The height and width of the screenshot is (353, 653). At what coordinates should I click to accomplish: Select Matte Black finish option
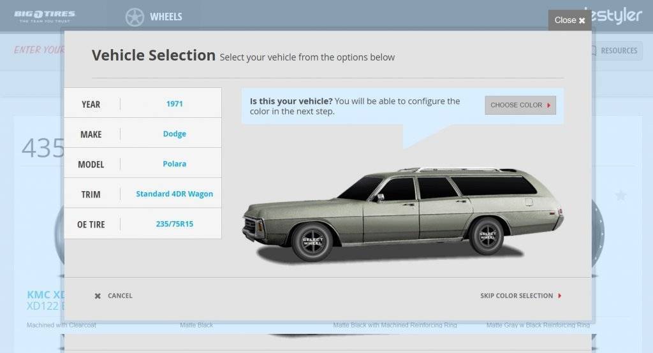(x=196, y=326)
